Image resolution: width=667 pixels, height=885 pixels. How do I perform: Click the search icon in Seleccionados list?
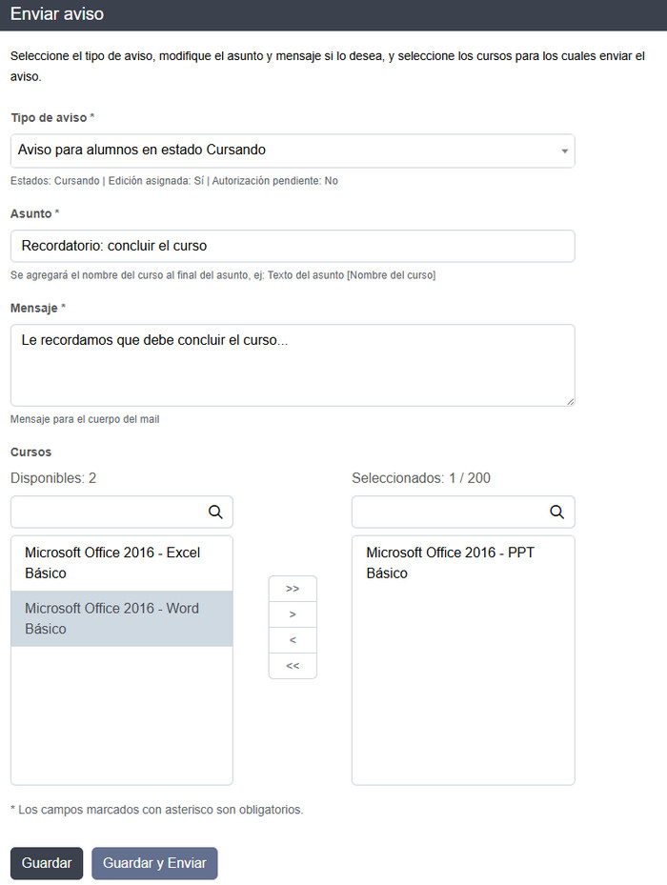557,513
